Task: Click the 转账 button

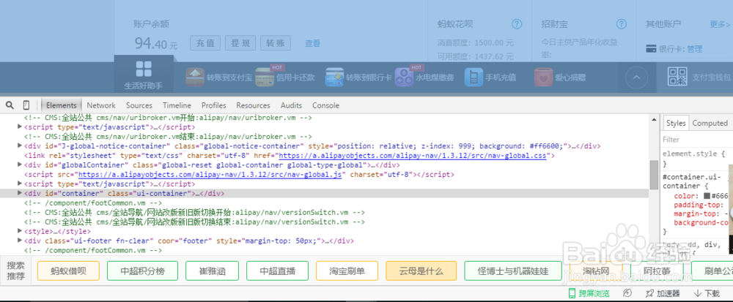Action: point(276,43)
